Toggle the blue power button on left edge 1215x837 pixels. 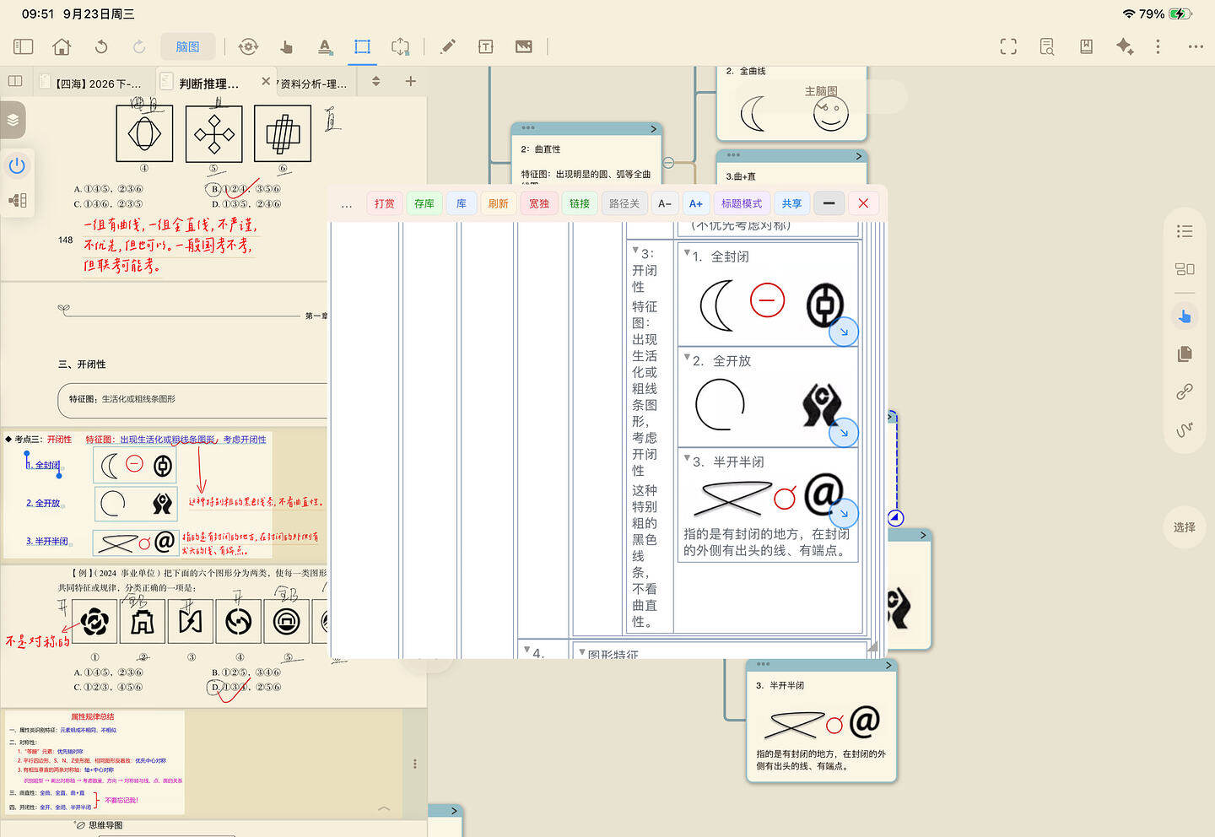17,165
